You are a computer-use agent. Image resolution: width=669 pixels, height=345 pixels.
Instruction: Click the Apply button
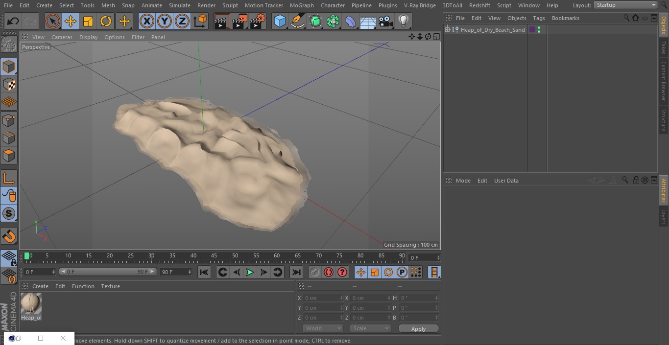coord(418,329)
